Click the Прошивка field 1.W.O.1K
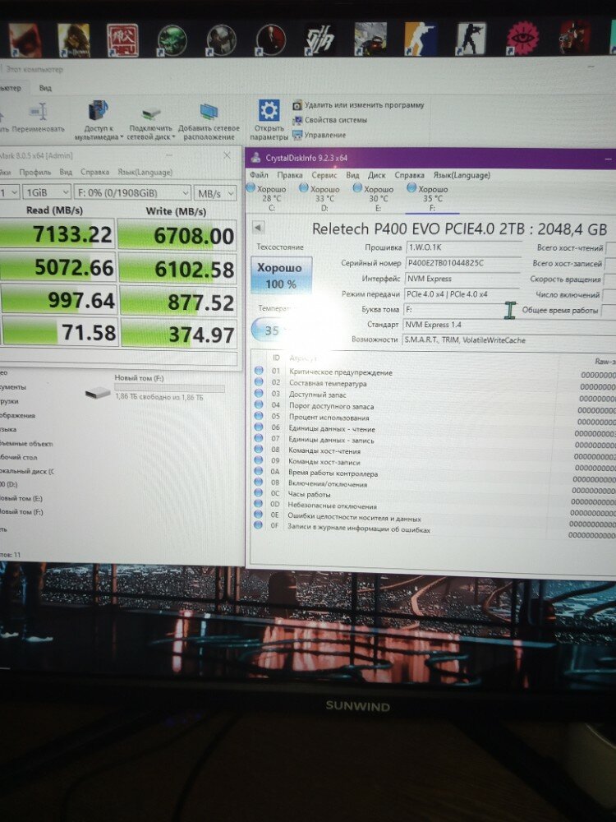616x822 pixels. (463, 247)
